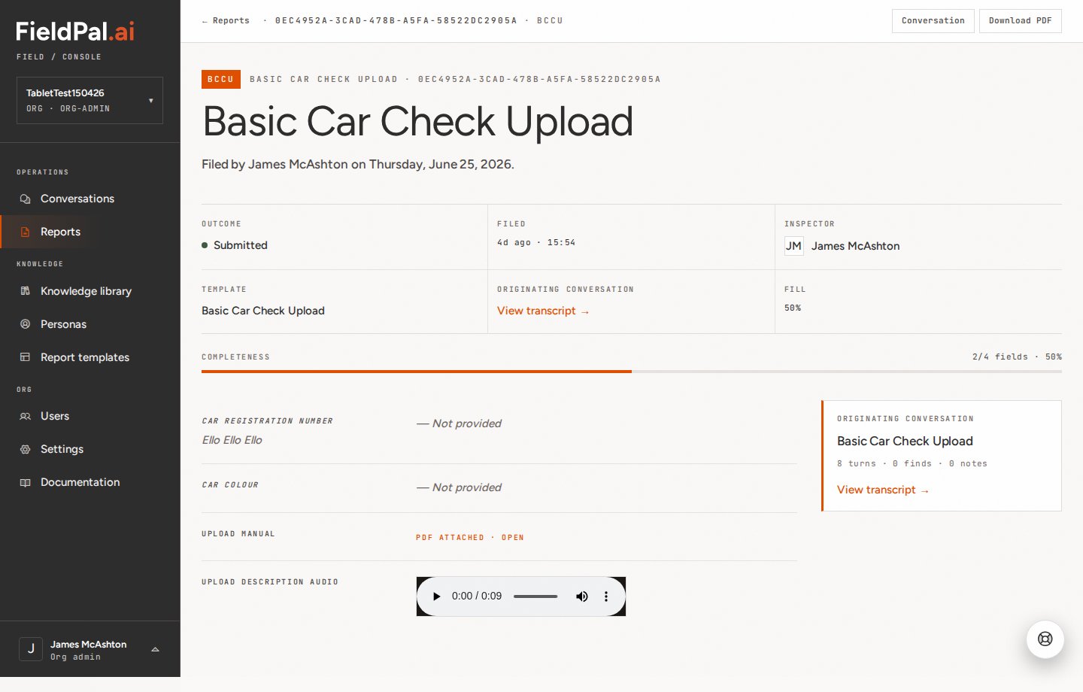Click the Settings gear icon
1083x692 pixels.
coord(25,449)
